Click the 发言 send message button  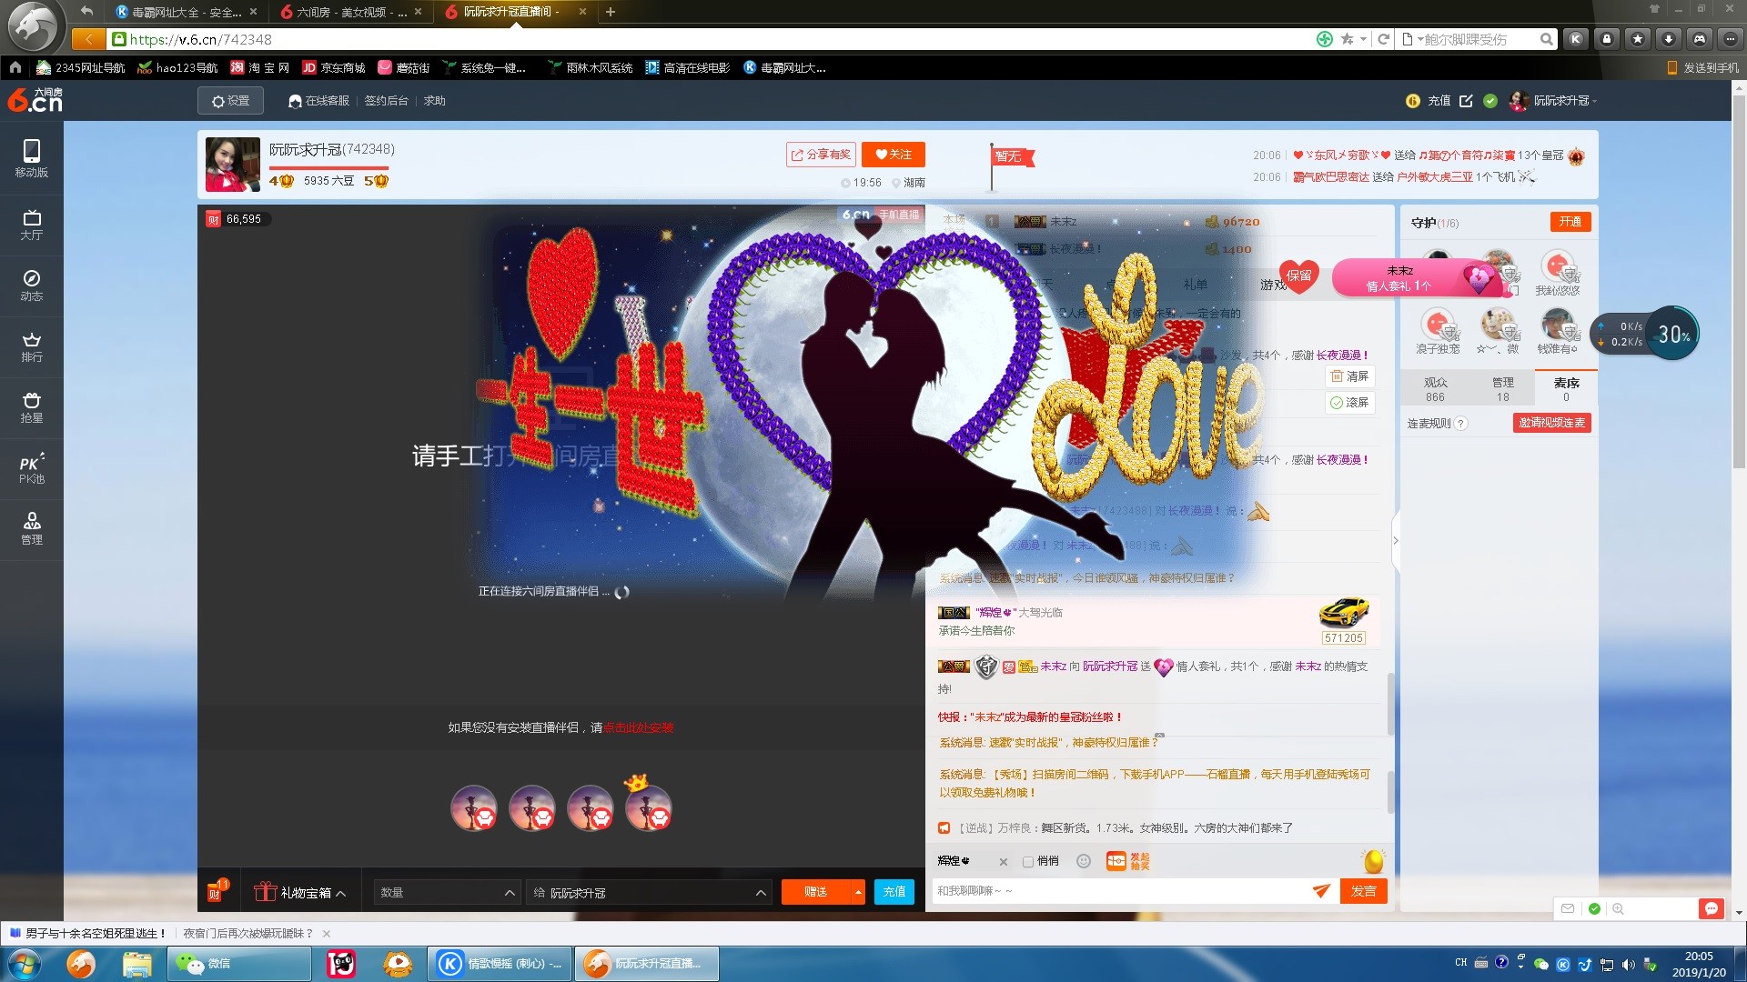point(1363,891)
